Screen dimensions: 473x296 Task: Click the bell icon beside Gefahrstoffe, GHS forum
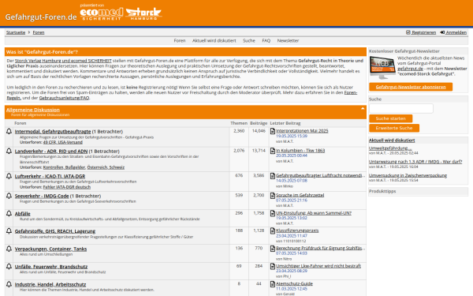pos(9,230)
